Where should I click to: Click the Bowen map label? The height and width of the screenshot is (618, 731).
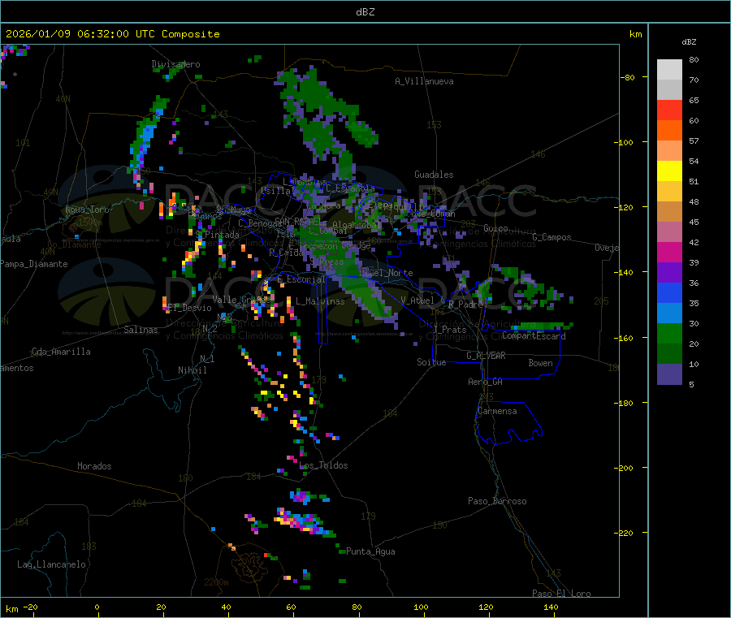coord(540,363)
